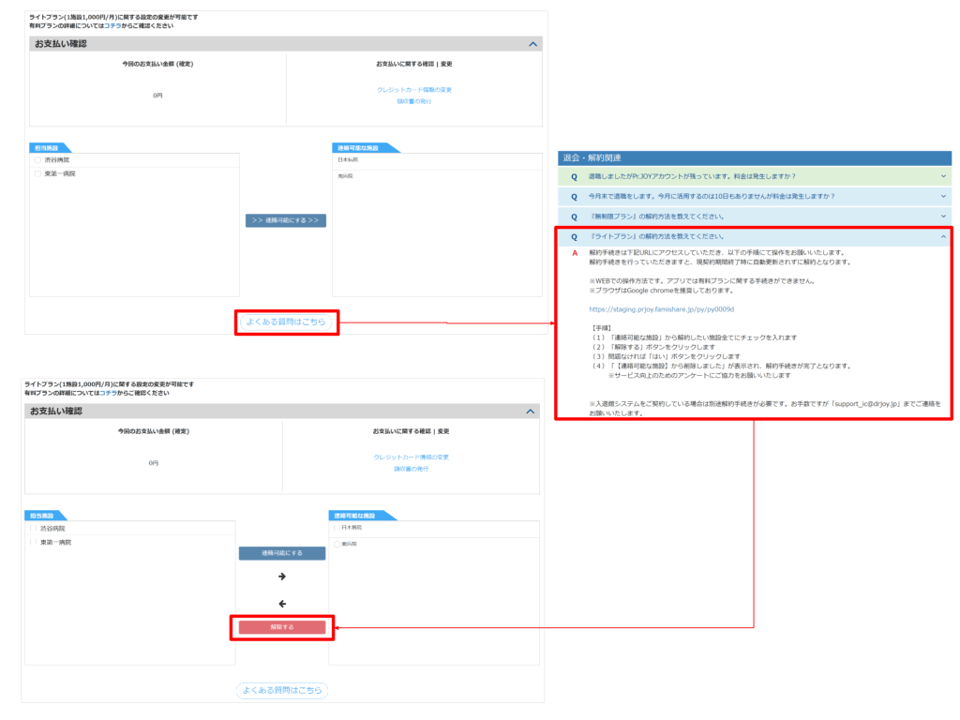960x720 pixels.
Task: Click the left arrow icon between facility lists
Action: [x=281, y=604]
